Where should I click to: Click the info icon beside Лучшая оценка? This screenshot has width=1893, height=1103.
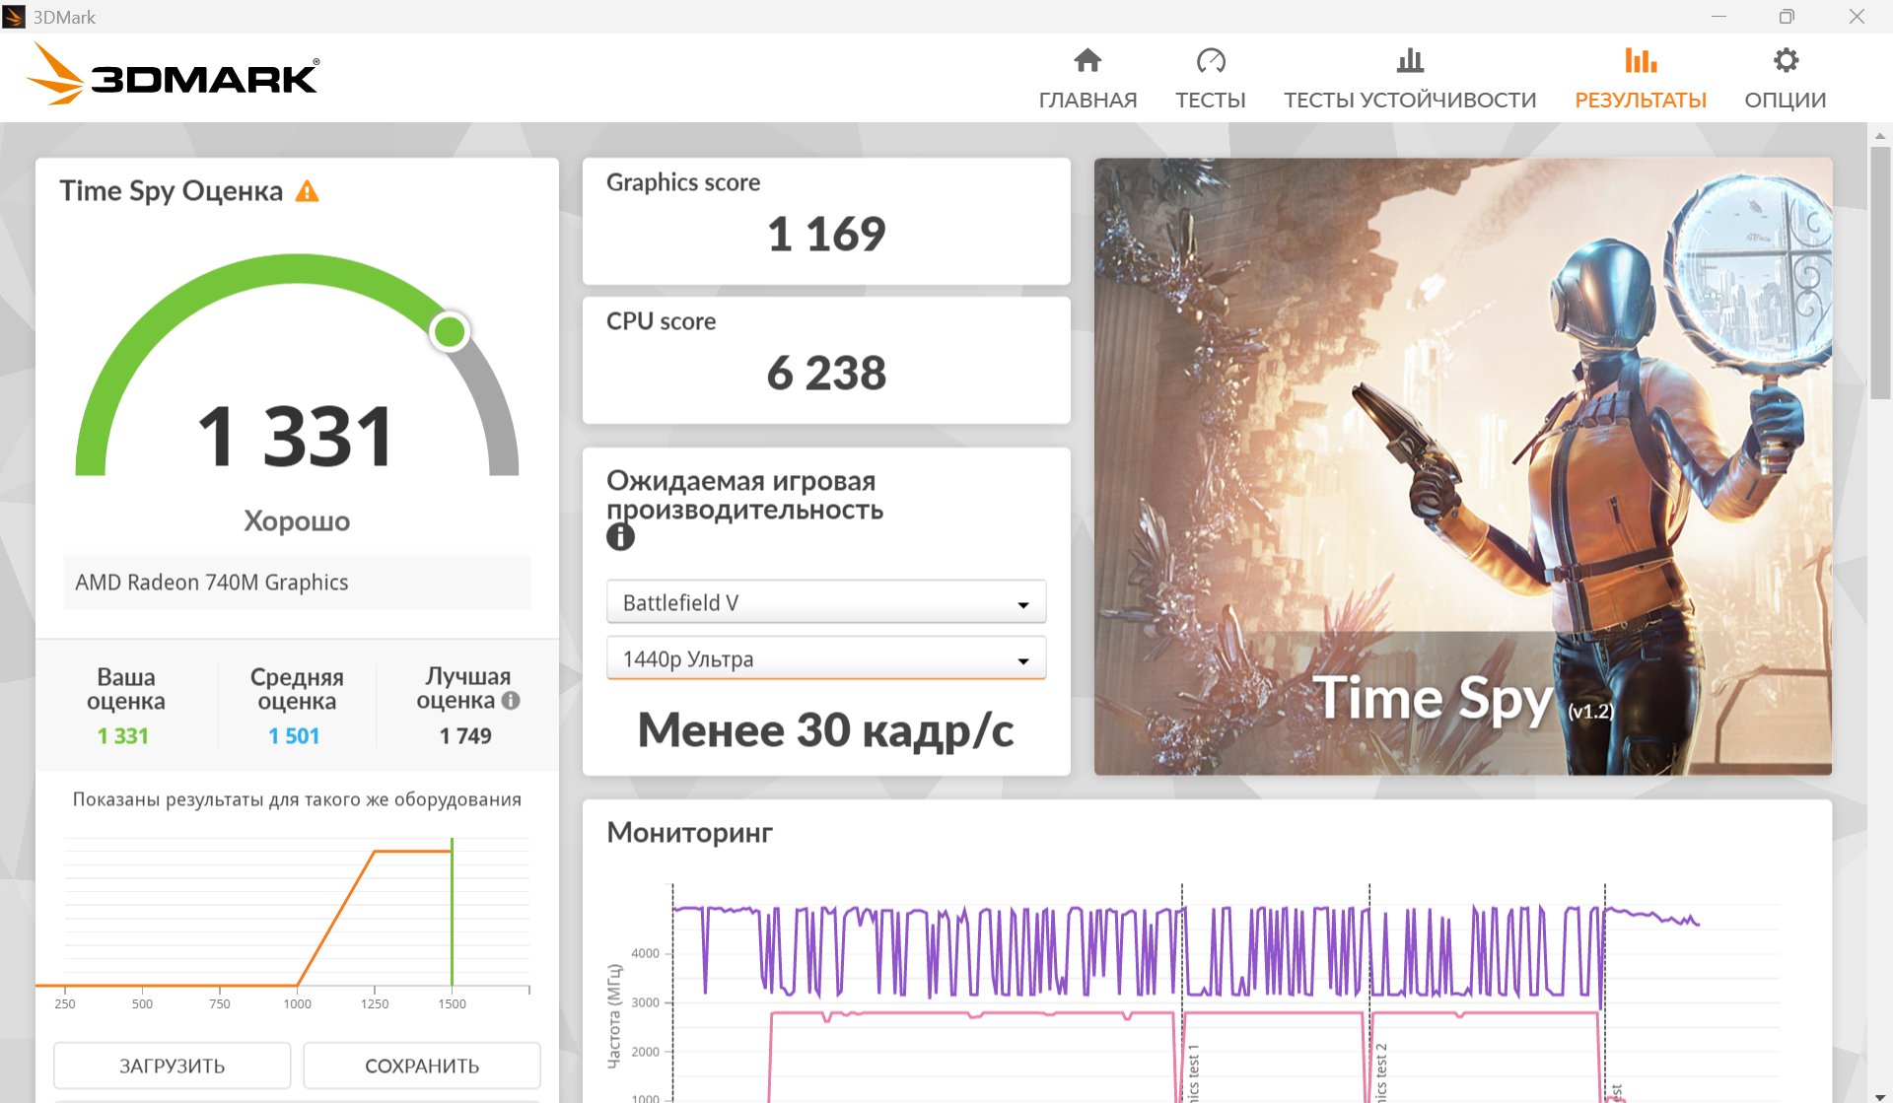511,701
